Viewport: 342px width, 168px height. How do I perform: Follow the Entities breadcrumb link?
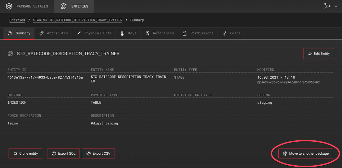click(x=17, y=20)
